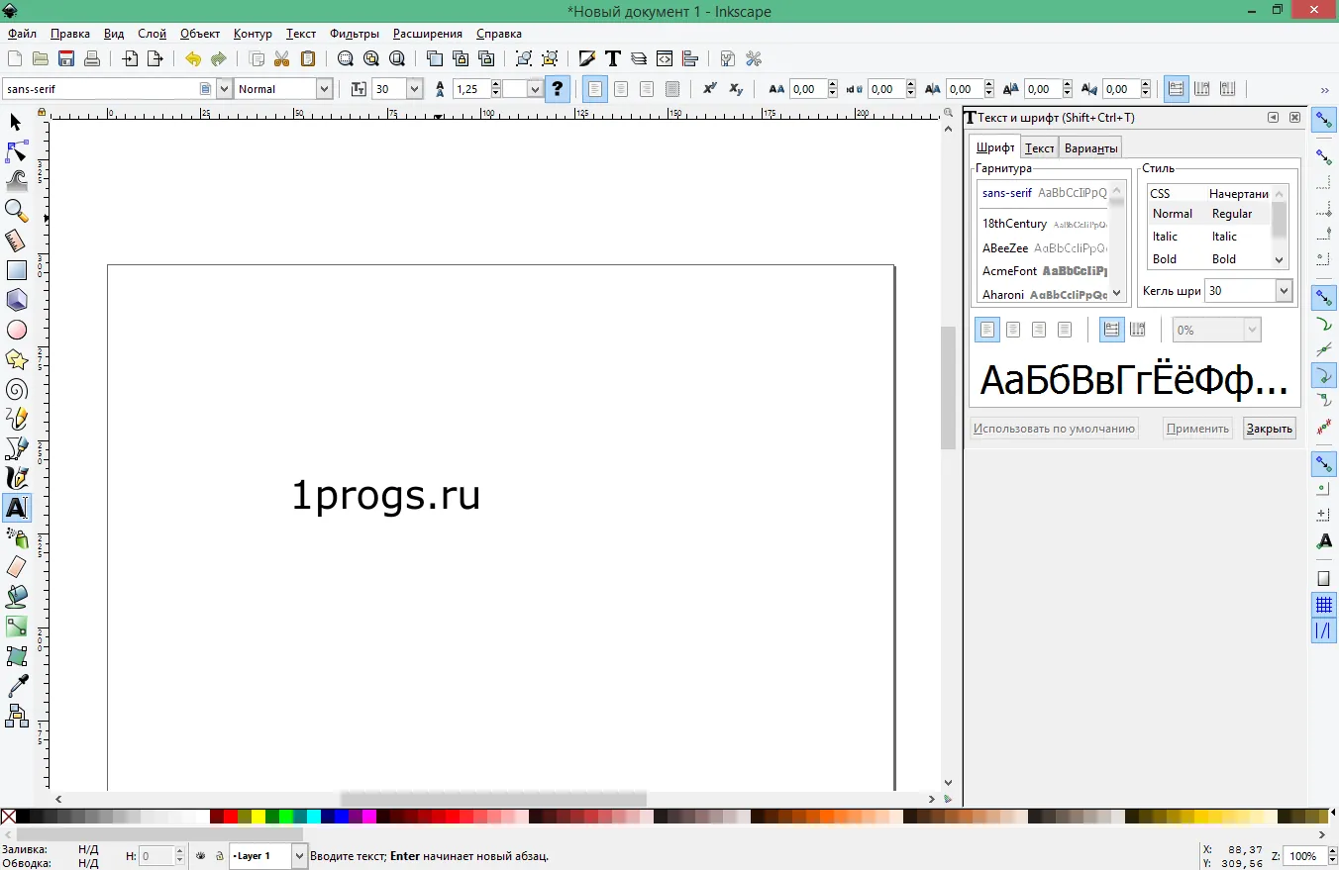Viewport: 1339px width, 870px height.
Task: Select the ABeeZee font in list
Action: coord(1044,247)
